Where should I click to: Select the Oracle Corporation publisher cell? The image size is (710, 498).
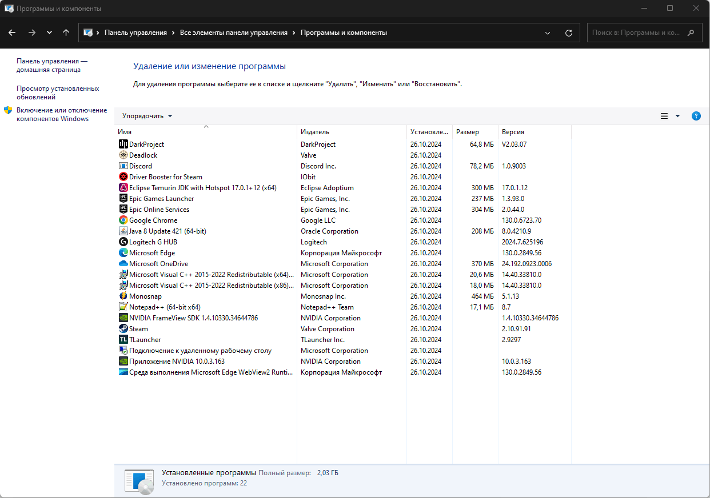point(329,231)
